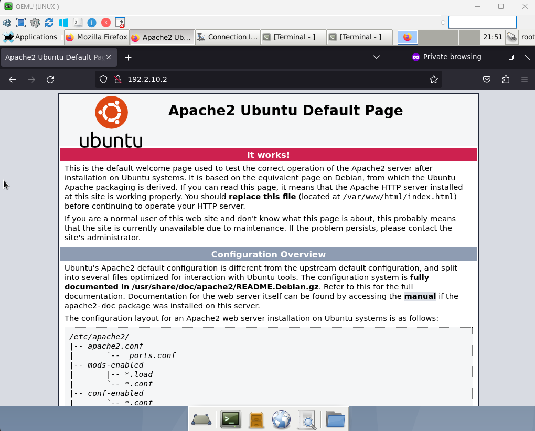Select first workspace with Firefox icon

[408, 37]
